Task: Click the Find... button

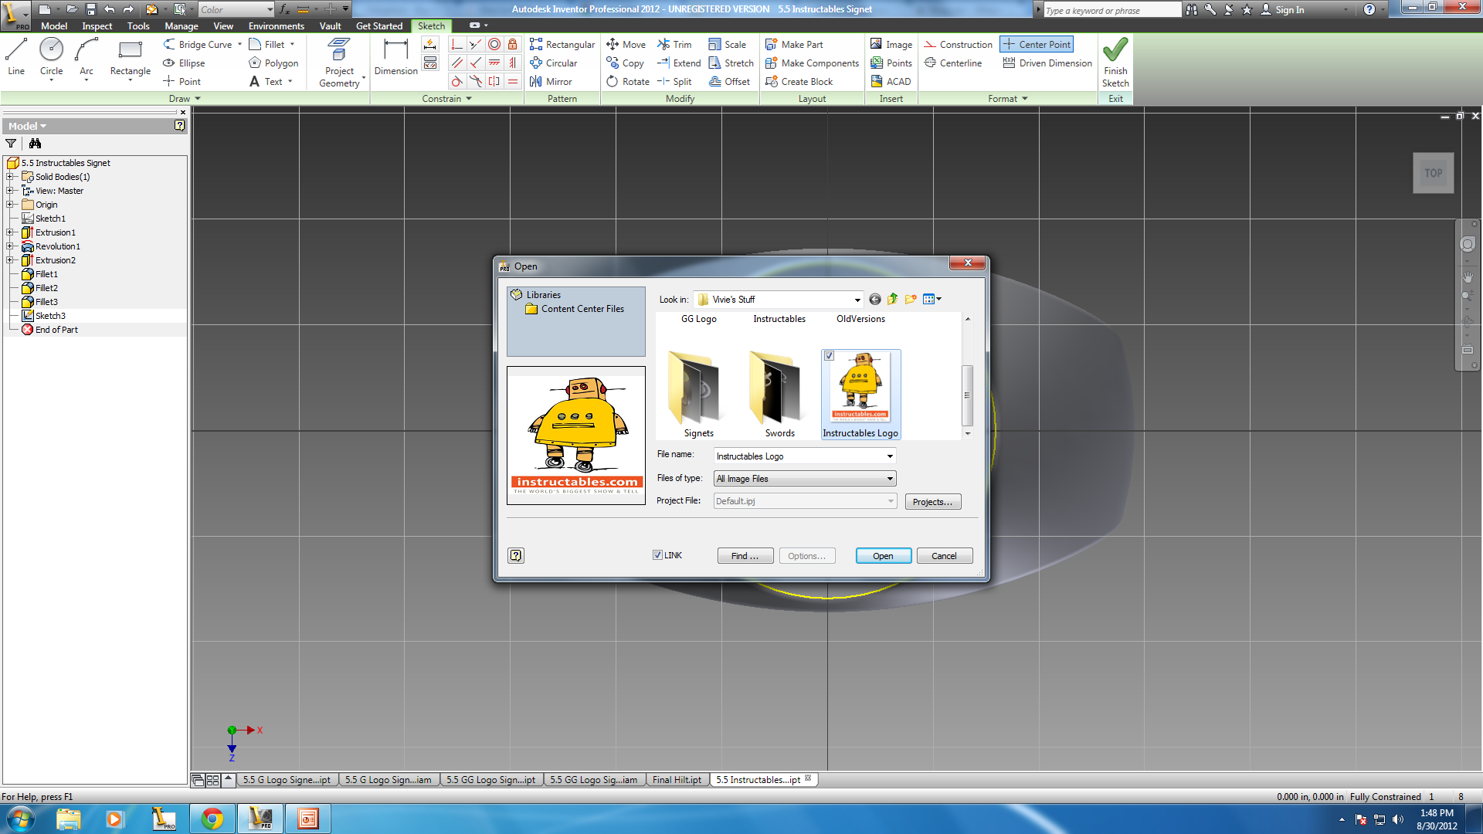Action: point(745,556)
